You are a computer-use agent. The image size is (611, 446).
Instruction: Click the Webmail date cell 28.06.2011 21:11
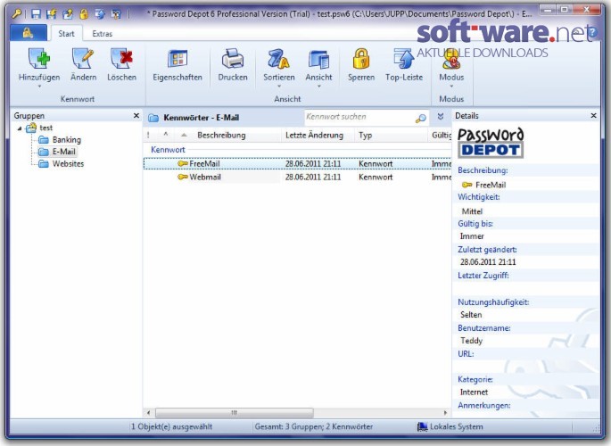(313, 178)
